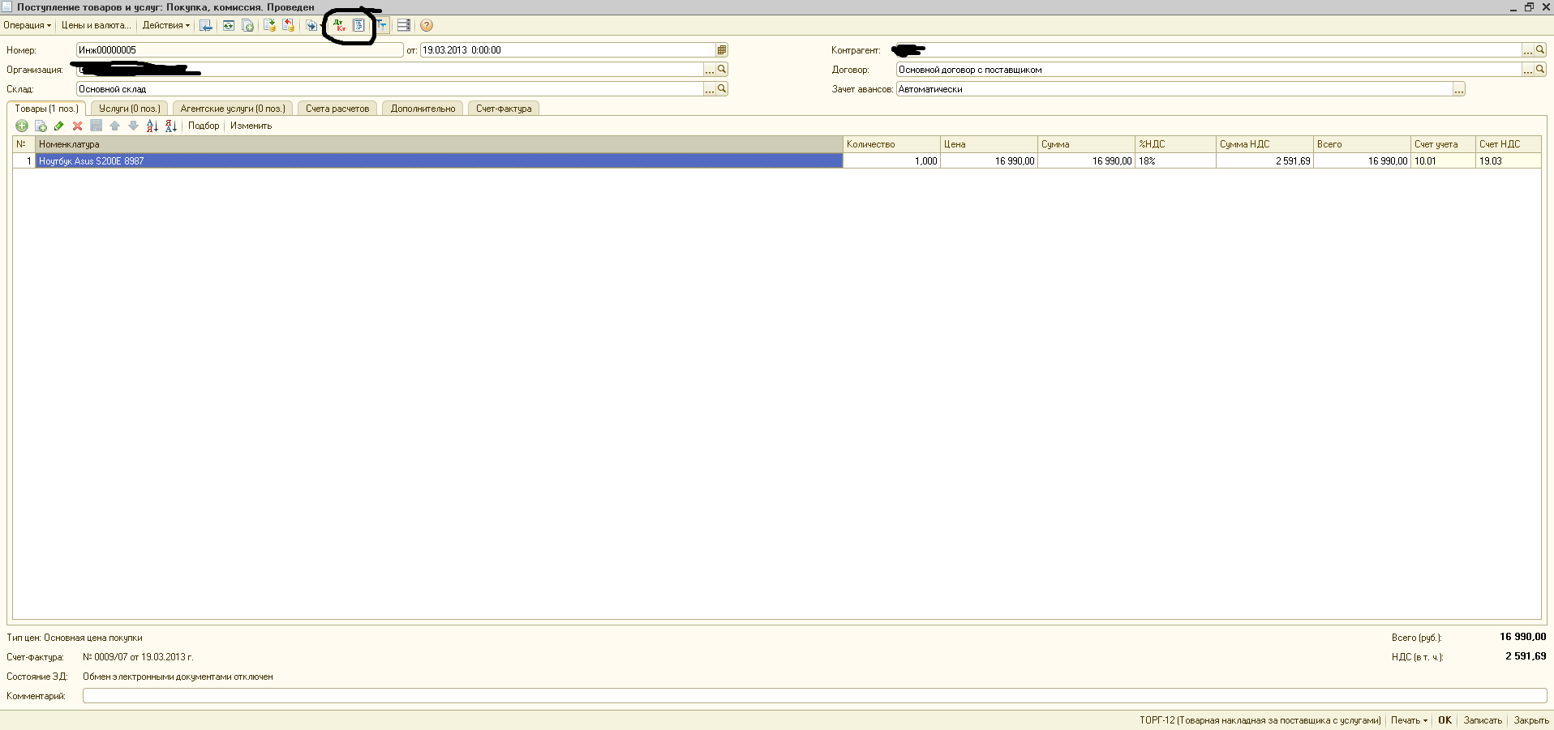
Task: Add a new row with green plus icon
Action: pyautogui.click(x=22, y=126)
